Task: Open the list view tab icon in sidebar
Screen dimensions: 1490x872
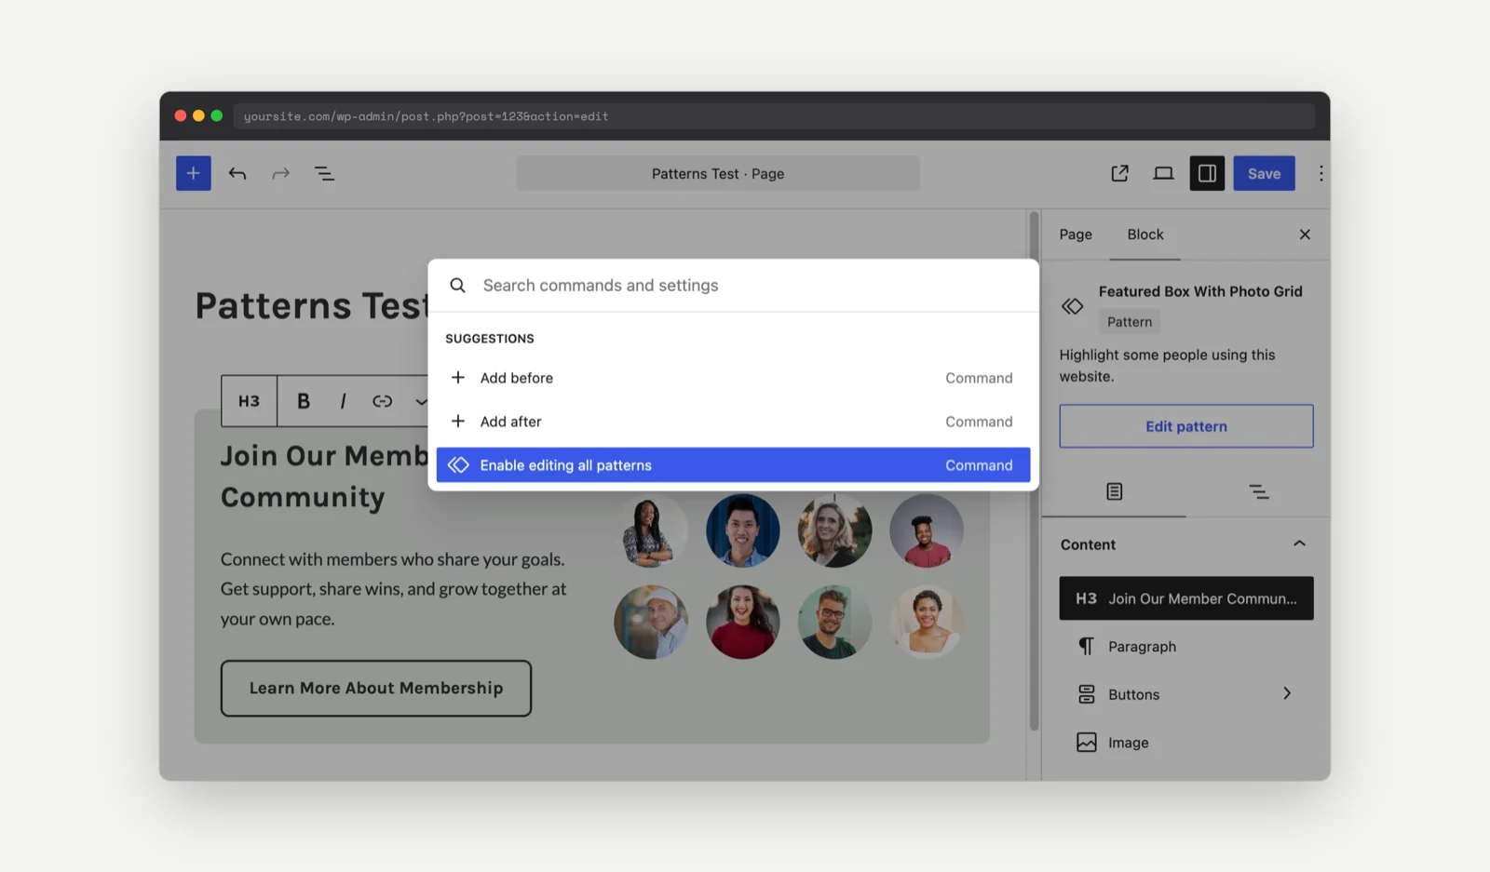Action: pos(1258,491)
